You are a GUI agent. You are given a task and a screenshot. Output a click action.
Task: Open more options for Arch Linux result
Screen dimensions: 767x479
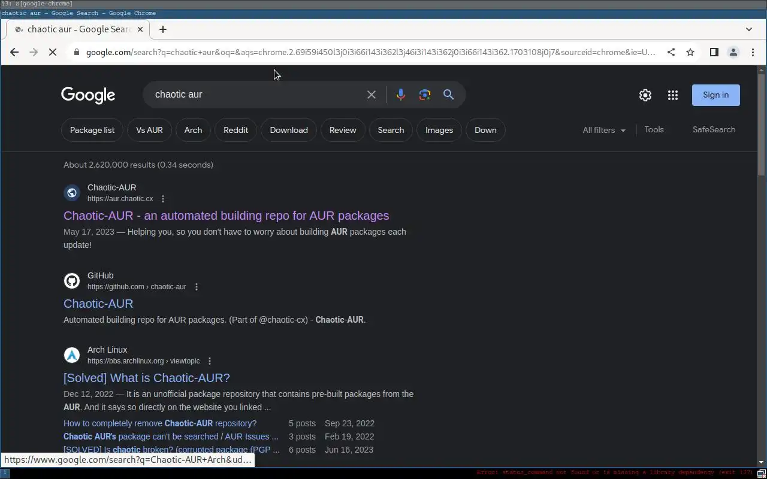210,361
